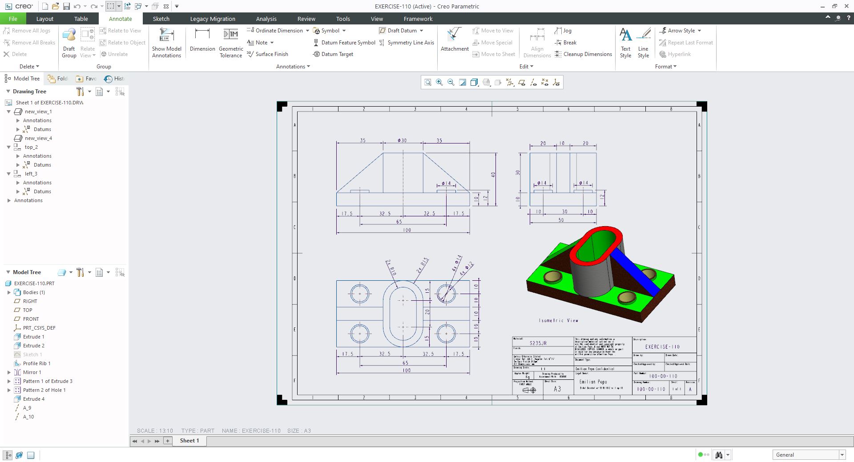Switch to the Layout ribbon tab
The image size is (854, 462).
tap(44, 19)
